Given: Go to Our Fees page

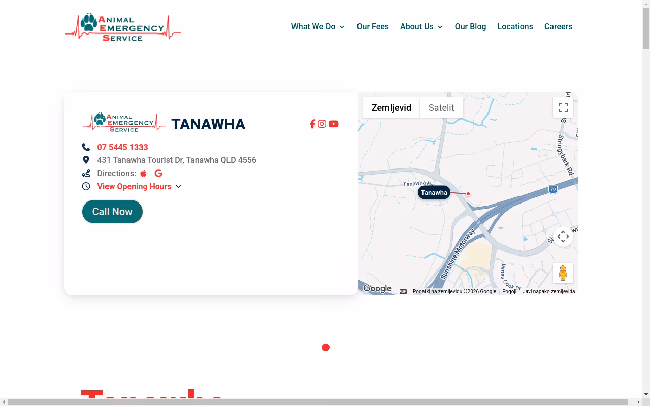Looking at the screenshot, I should (x=373, y=27).
